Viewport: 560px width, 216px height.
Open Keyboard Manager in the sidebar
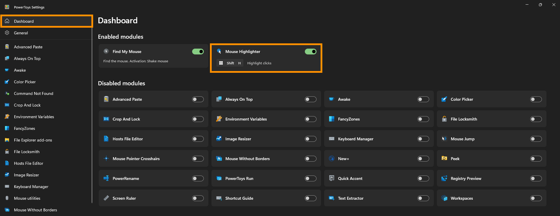point(47,187)
